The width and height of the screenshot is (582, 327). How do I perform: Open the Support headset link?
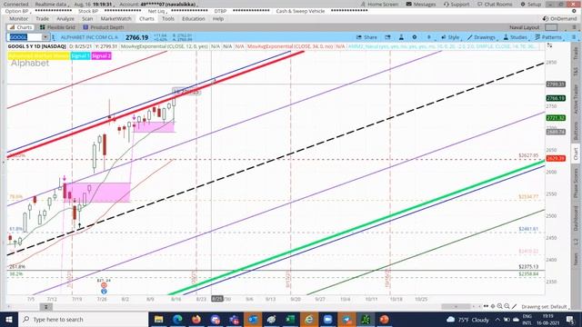[457, 4]
